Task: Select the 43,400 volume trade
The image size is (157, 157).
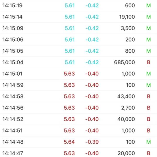Action: (x=78, y=96)
